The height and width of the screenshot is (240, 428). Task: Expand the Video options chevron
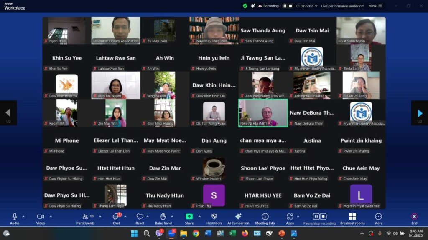[51, 216]
